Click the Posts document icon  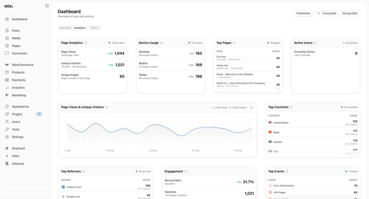7,31
